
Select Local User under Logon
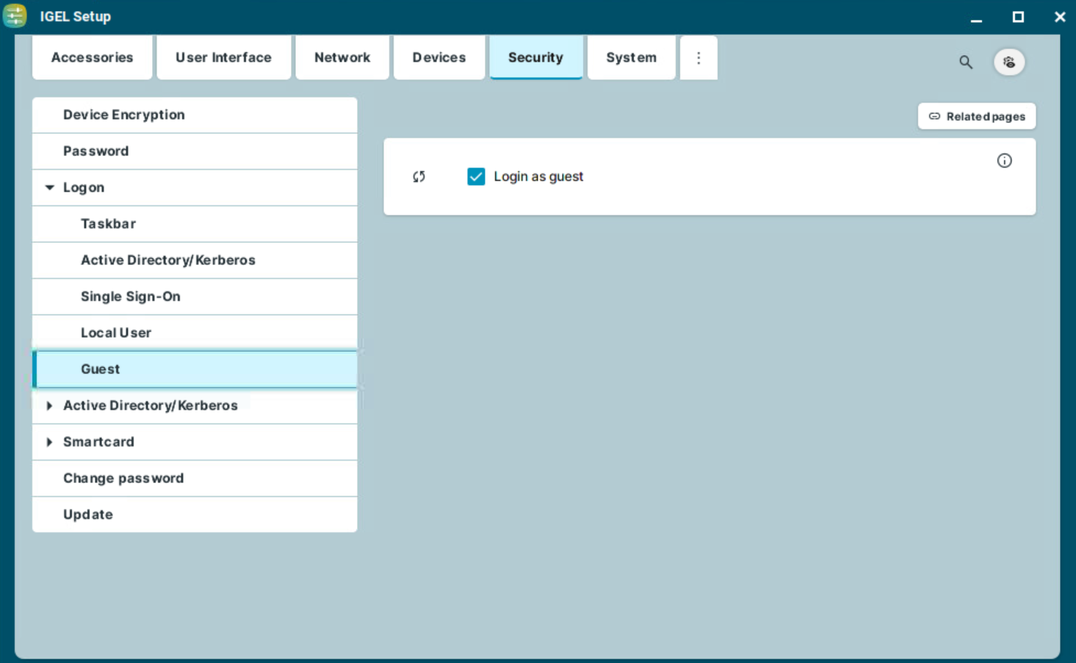coord(115,333)
